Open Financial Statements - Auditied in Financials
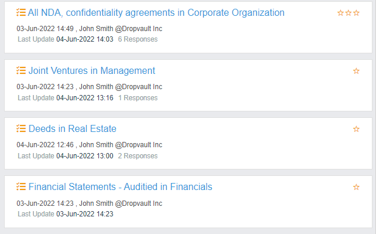376x234 pixels. coord(121,186)
